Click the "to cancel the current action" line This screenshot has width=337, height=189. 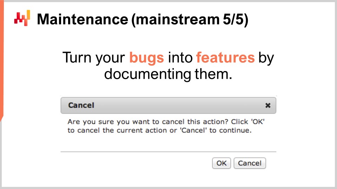pos(159,130)
